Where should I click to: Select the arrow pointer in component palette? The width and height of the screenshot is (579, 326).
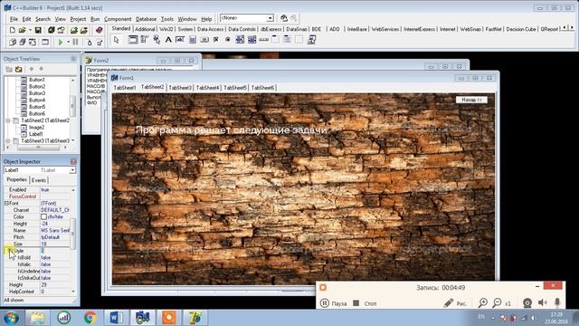tap(117, 40)
